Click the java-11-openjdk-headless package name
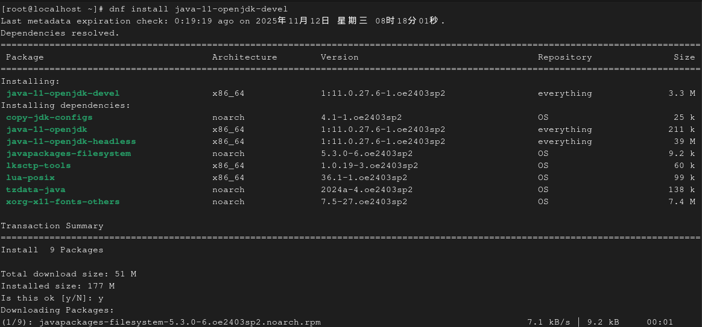 pyautogui.click(x=71, y=142)
